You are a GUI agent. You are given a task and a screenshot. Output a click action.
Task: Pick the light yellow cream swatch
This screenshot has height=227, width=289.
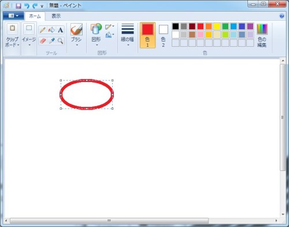pyautogui.click(x=217, y=35)
